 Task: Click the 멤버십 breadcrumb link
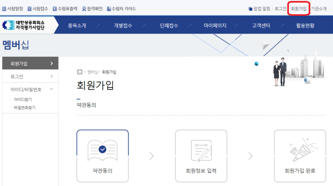click(93, 72)
